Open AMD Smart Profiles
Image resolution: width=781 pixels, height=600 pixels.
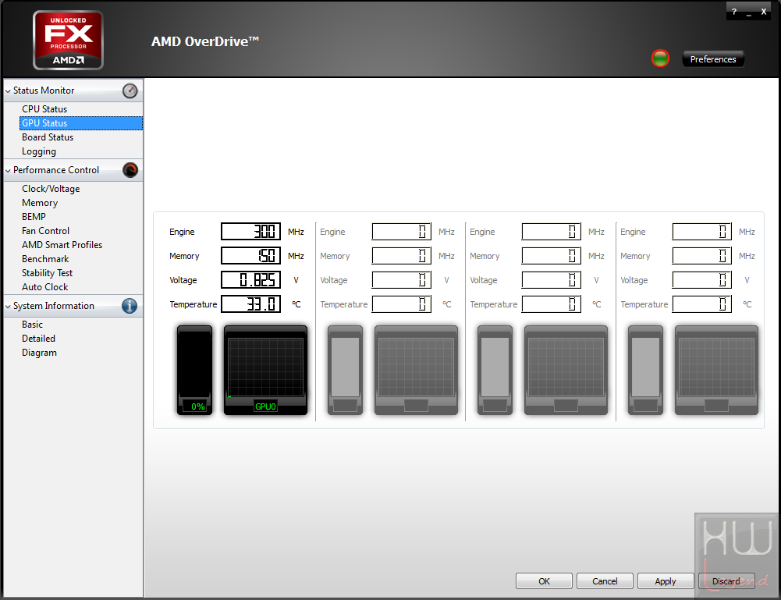[62, 245]
